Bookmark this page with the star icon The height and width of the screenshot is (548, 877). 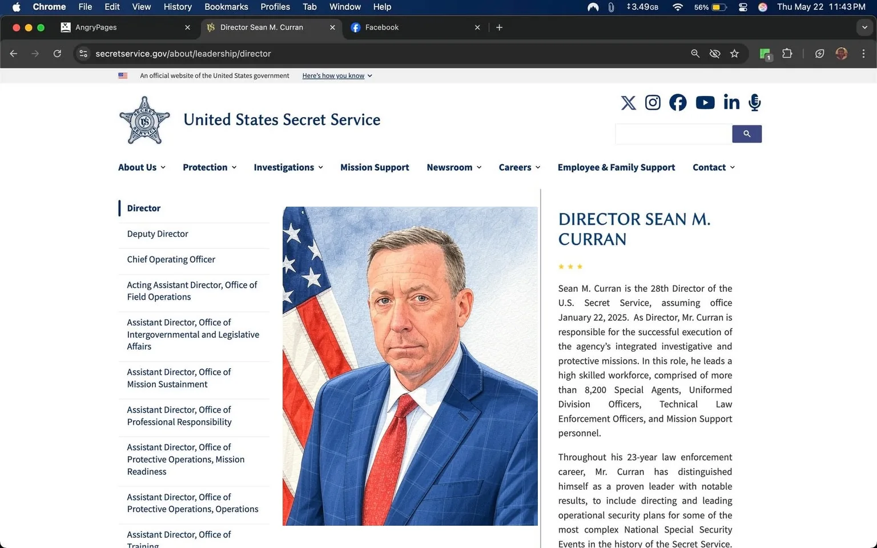click(734, 54)
